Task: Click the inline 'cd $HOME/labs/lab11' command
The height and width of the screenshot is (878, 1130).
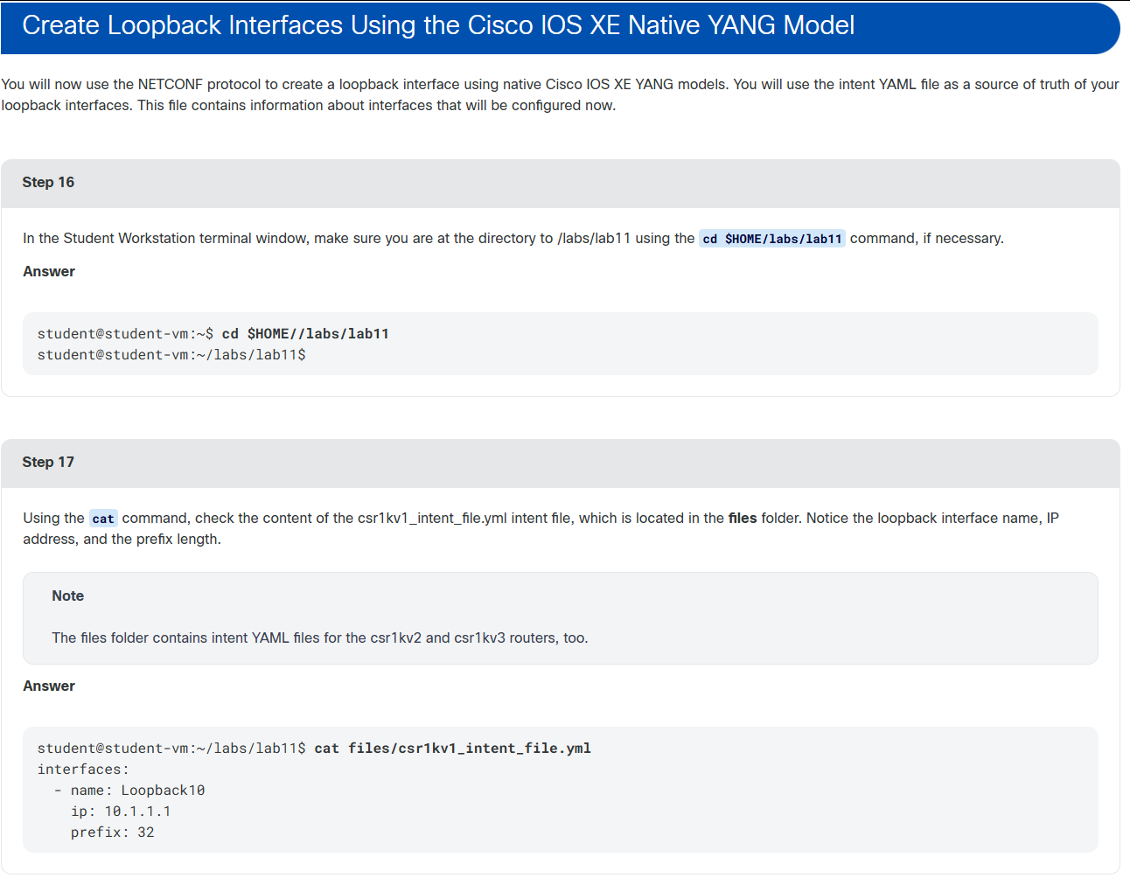Action: [x=772, y=239]
